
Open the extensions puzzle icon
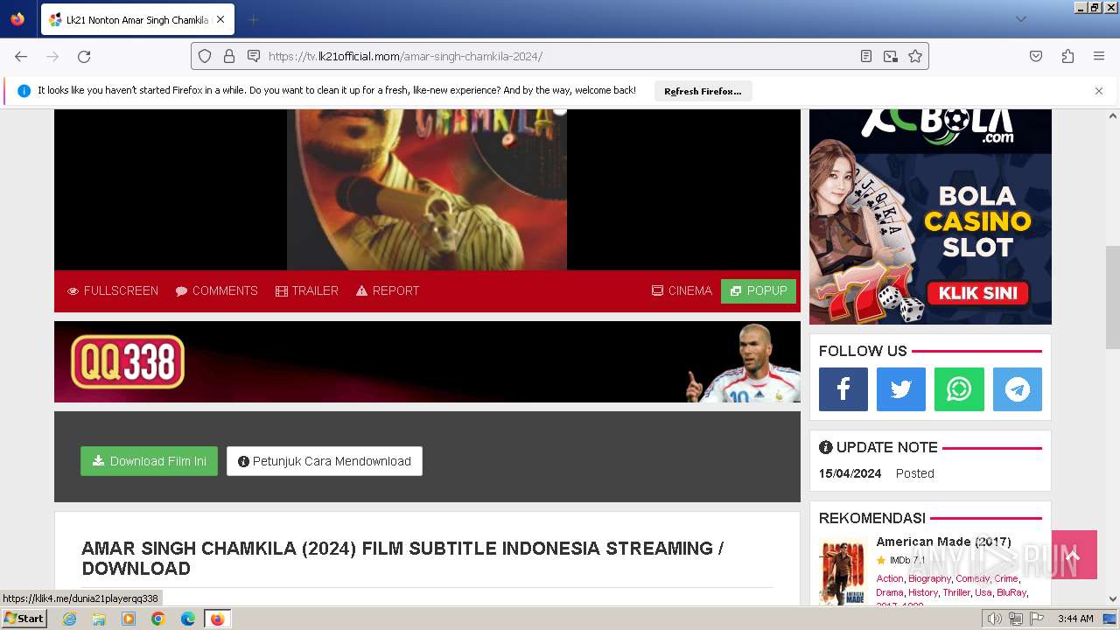(x=1067, y=56)
